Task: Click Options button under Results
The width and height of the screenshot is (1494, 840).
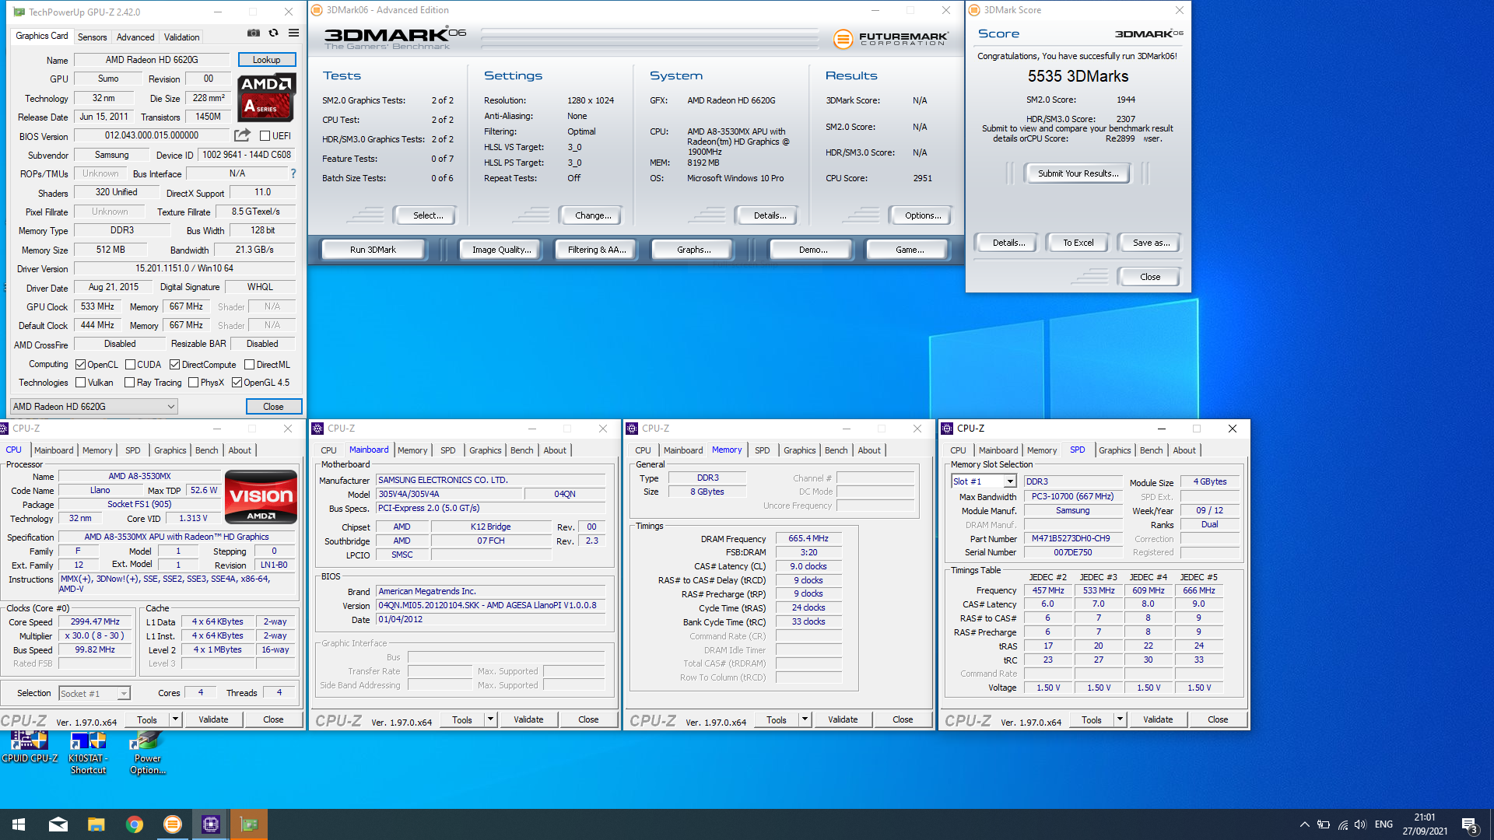Action: (922, 215)
